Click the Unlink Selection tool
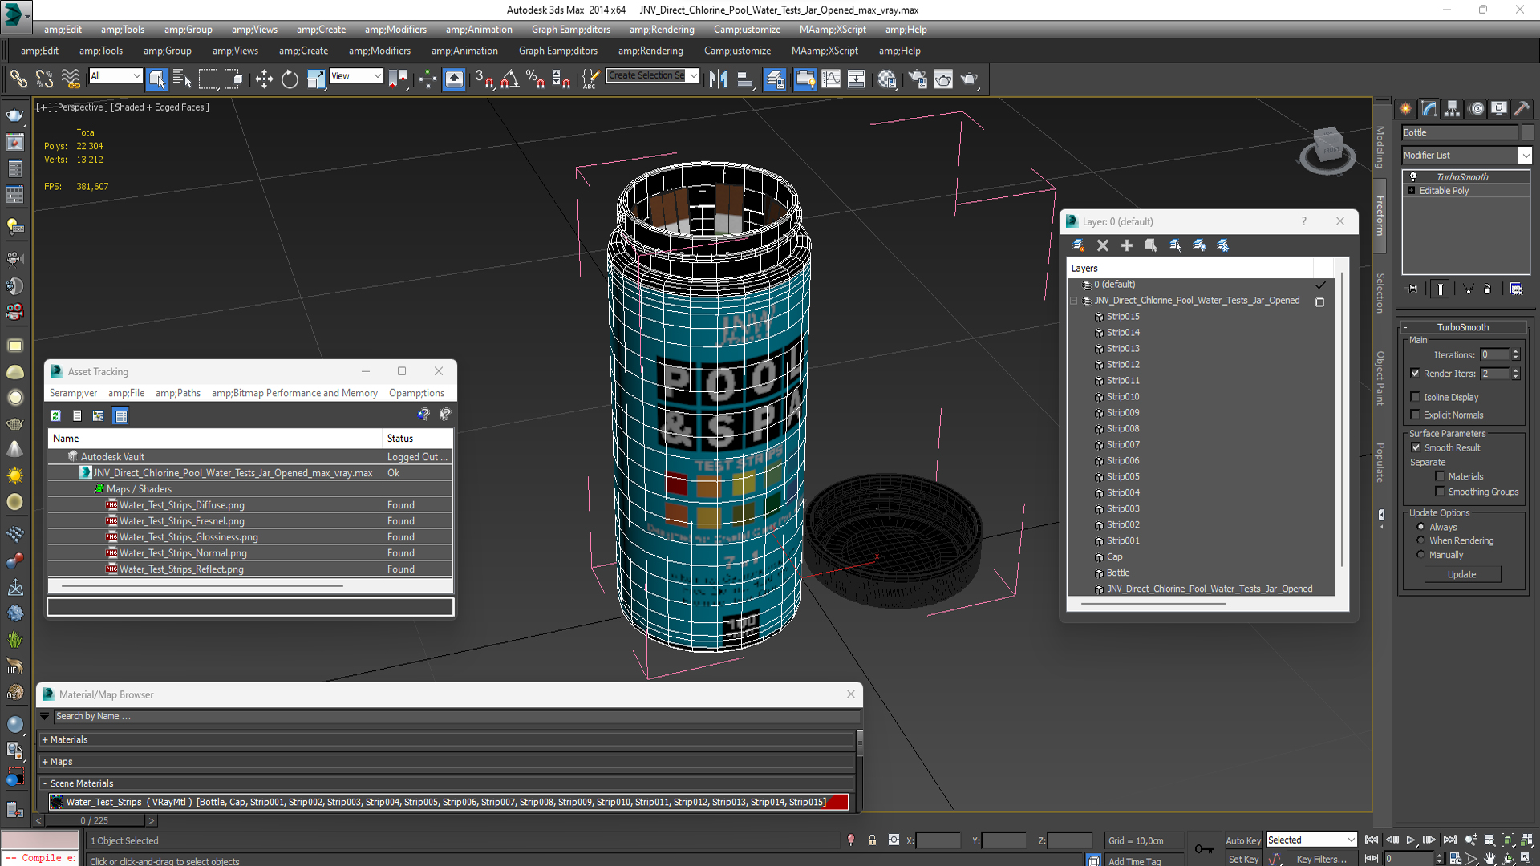1540x866 pixels. click(44, 79)
